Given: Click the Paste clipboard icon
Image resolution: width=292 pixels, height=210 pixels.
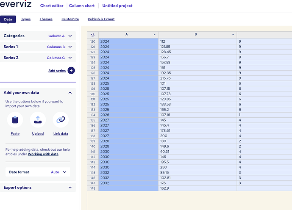Looking at the screenshot, I should [x=15, y=120].
